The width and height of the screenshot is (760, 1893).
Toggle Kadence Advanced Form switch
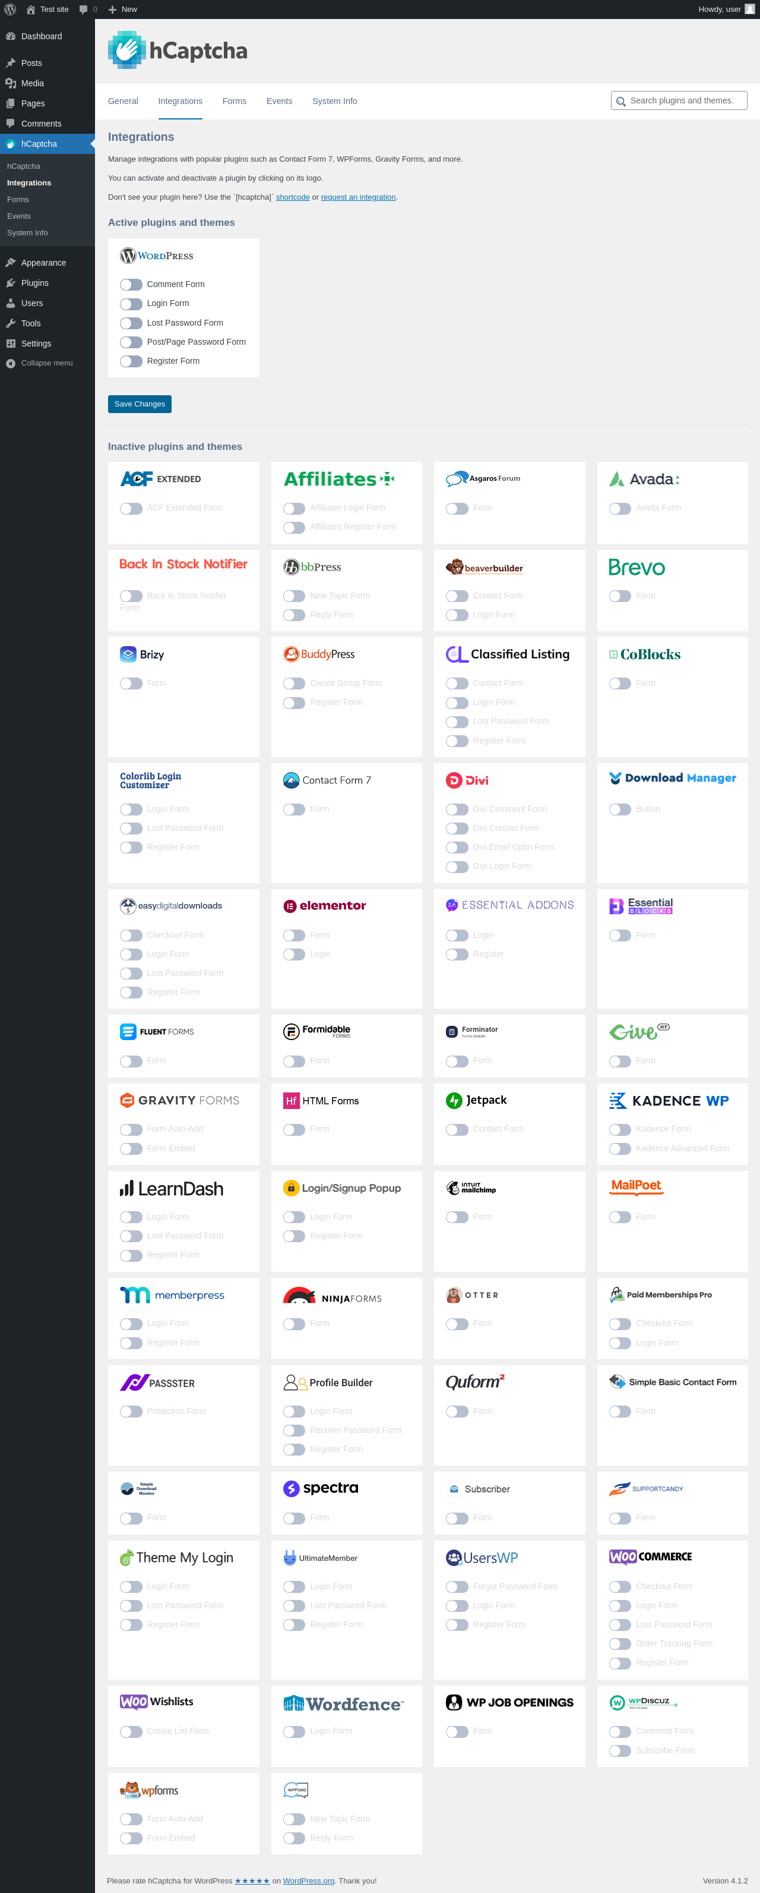[620, 1149]
